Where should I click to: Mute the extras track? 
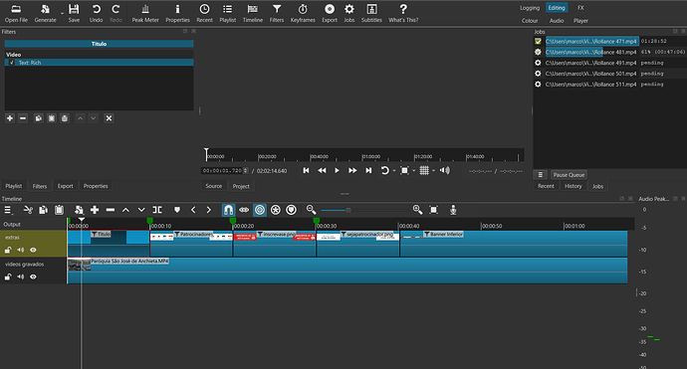20,250
